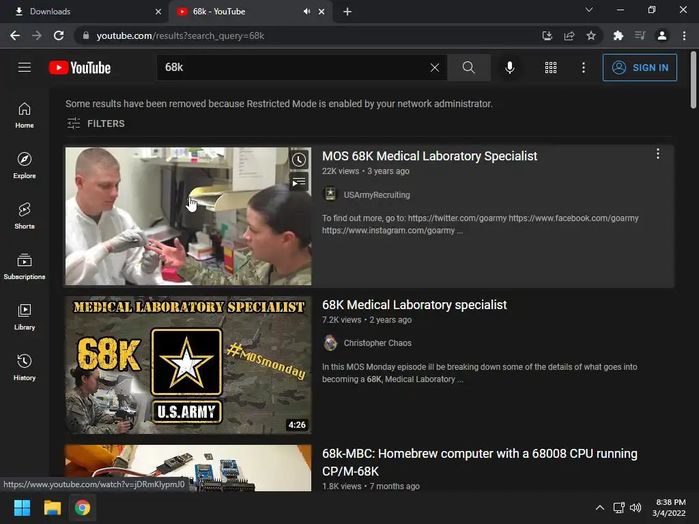Open network icon in system tray
This screenshot has width=699, height=524.
[x=618, y=508]
